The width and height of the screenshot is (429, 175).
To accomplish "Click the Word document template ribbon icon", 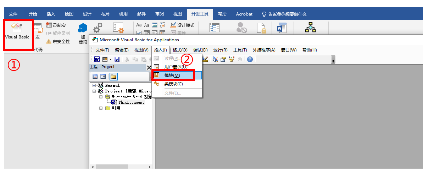I will [282, 28].
